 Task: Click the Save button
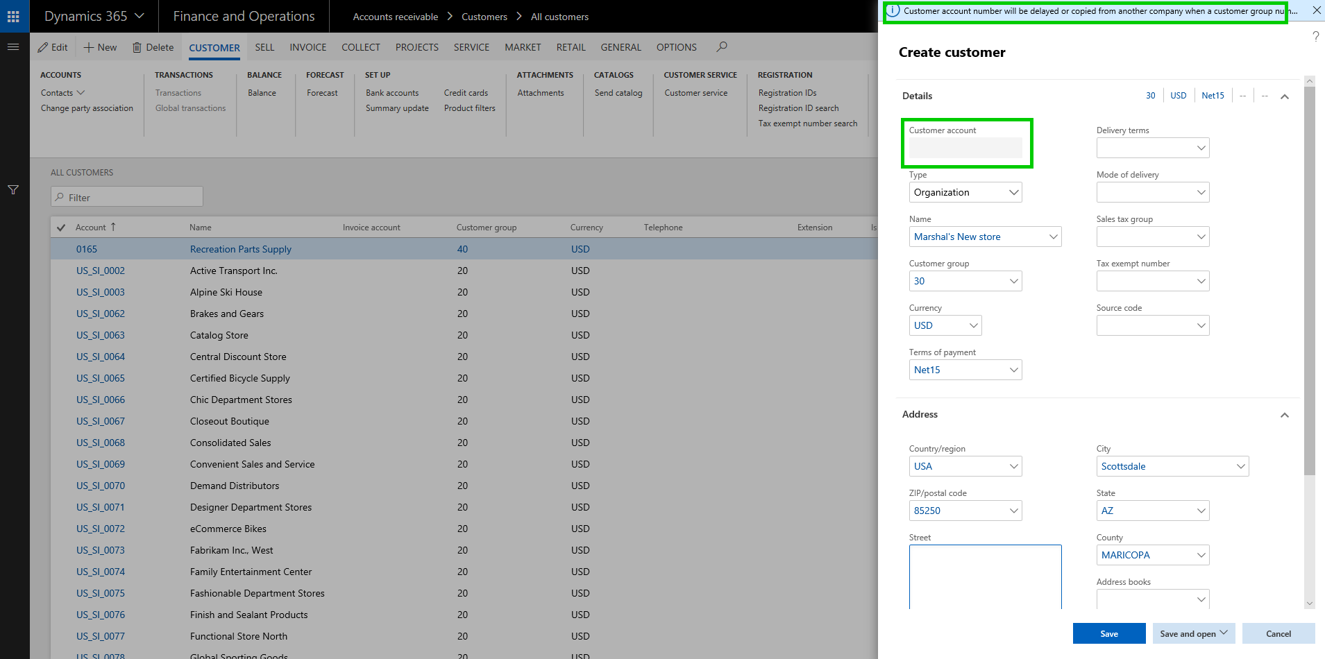coord(1108,633)
